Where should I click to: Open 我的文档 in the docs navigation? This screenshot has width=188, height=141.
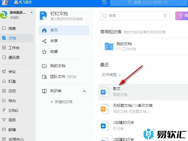click(64, 66)
